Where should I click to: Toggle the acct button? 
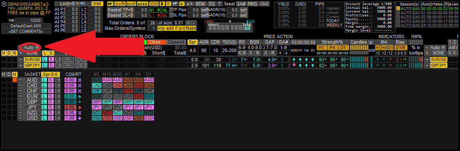pyautogui.click(x=131, y=4)
